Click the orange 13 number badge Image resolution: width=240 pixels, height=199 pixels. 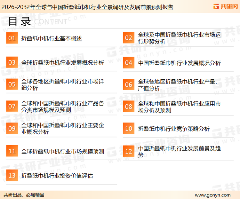(12, 175)
